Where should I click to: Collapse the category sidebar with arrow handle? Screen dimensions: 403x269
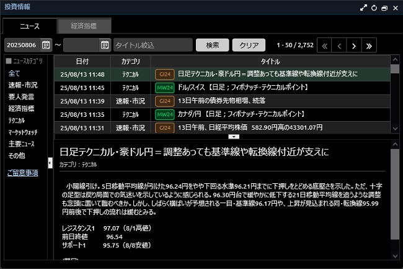click(50, 163)
